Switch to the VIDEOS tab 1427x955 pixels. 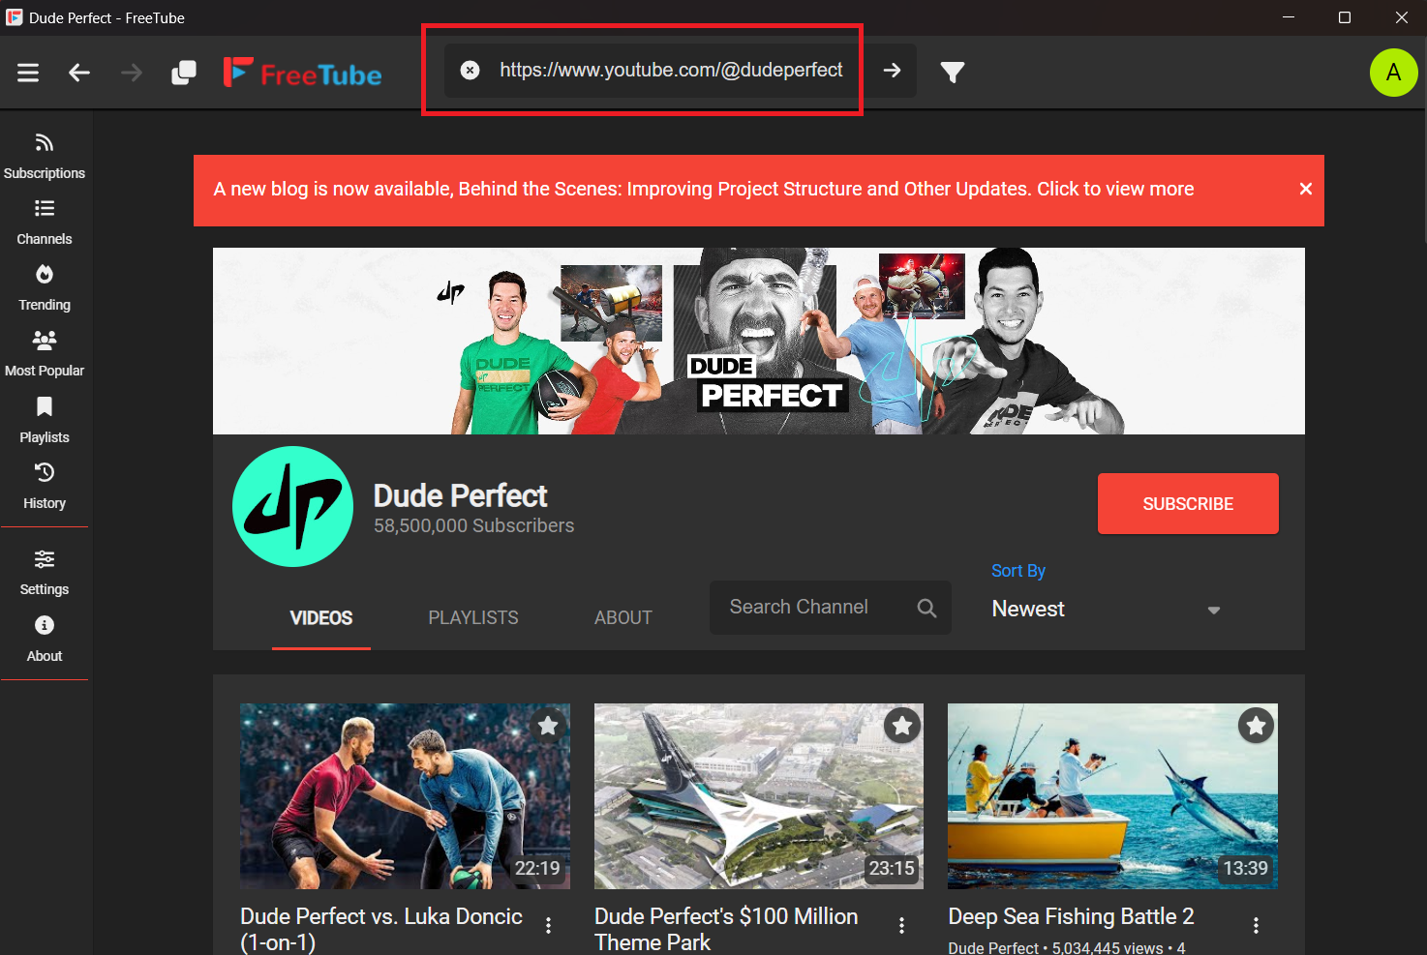[321, 617]
